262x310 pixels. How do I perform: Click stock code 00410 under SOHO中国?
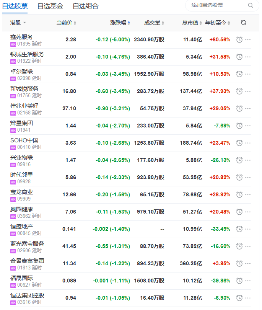[x=24, y=147]
